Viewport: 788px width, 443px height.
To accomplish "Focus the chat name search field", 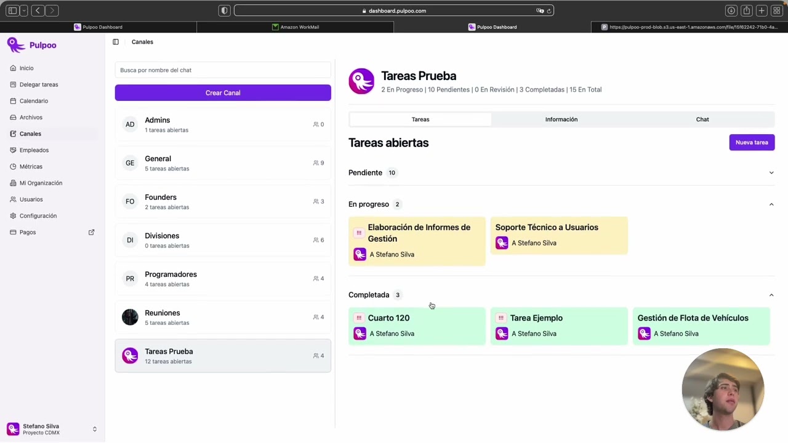I will click(223, 70).
